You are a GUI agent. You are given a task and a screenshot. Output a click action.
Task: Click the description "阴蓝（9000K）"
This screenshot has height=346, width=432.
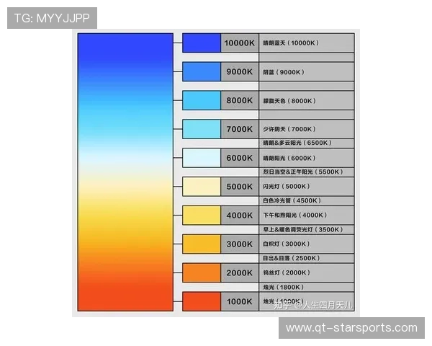[284, 72]
